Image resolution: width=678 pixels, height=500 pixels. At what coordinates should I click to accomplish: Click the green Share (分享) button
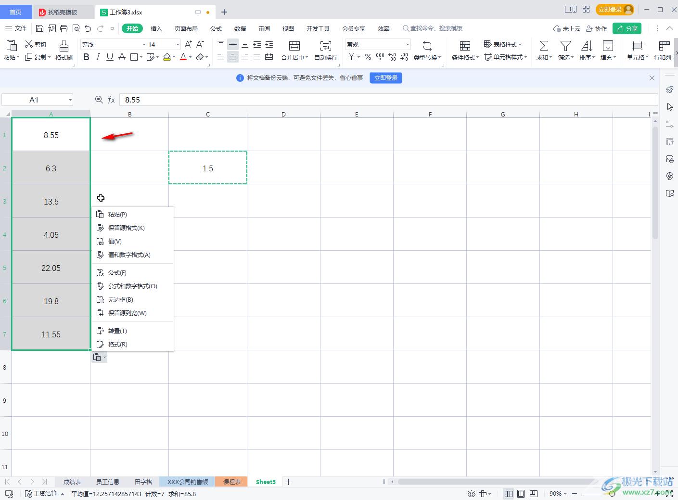pyautogui.click(x=627, y=28)
